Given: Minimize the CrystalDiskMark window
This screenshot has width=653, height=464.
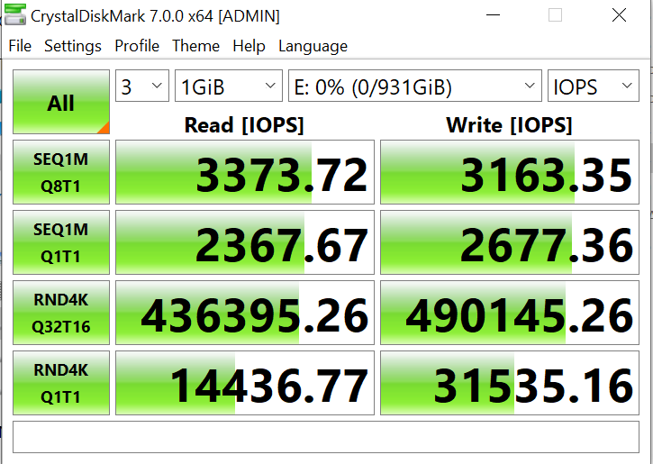Looking at the screenshot, I should (x=494, y=15).
